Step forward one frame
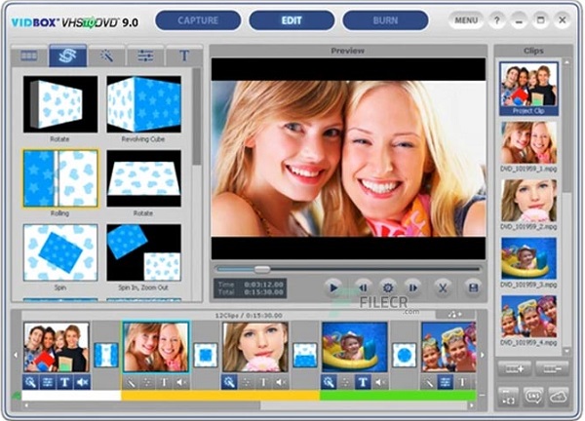585x421 pixels. pyautogui.click(x=413, y=287)
